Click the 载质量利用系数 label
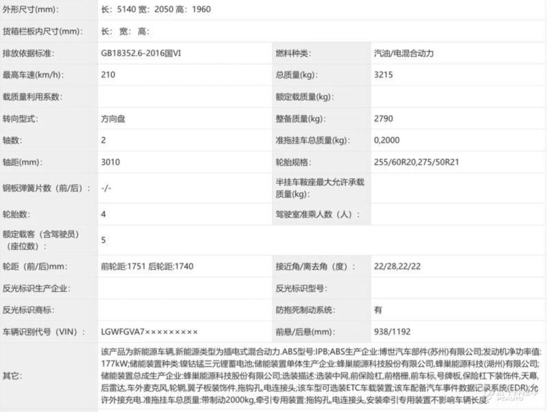 (32, 97)
